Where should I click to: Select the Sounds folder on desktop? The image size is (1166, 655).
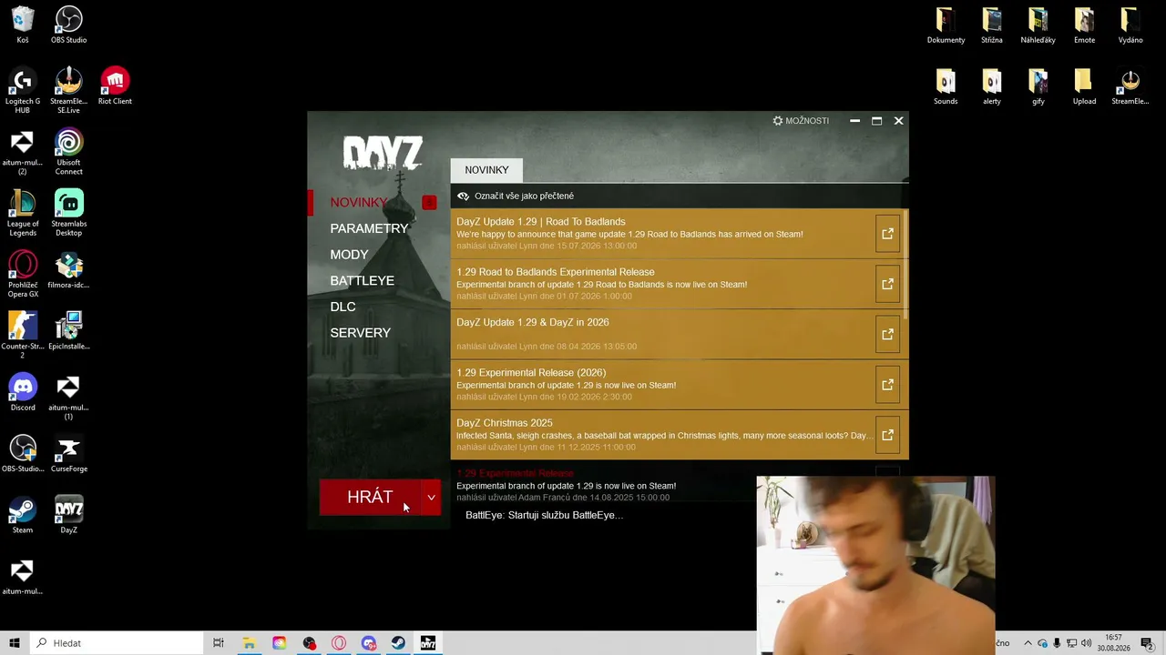coord(946,86)
